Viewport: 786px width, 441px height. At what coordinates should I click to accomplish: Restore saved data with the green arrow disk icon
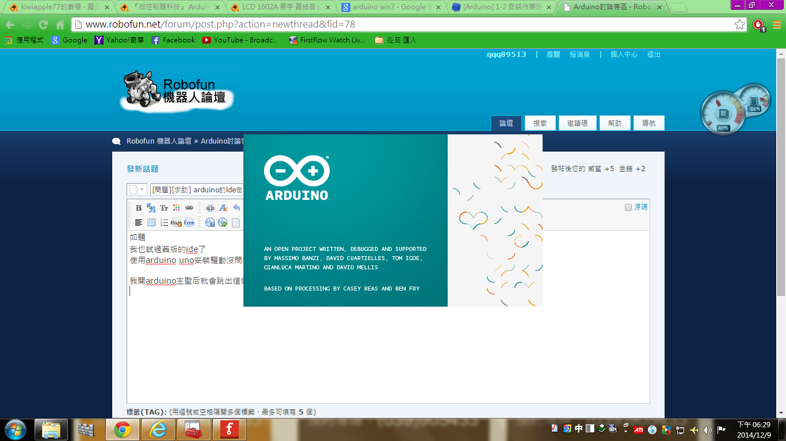pyautogui.click(x=223, y=222)
